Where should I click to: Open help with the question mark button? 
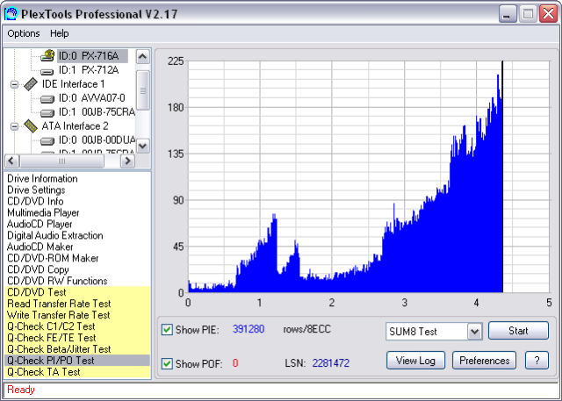[537, 360]
